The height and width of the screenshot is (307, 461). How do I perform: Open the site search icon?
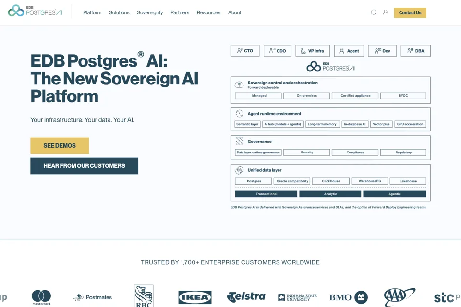tap(374, 12)
